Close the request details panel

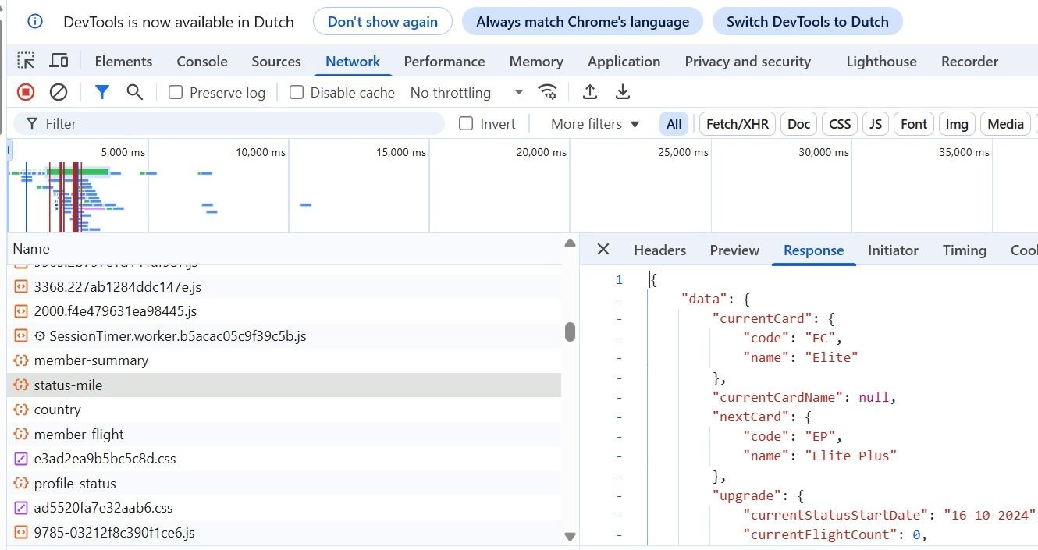[x=603, y=250]
